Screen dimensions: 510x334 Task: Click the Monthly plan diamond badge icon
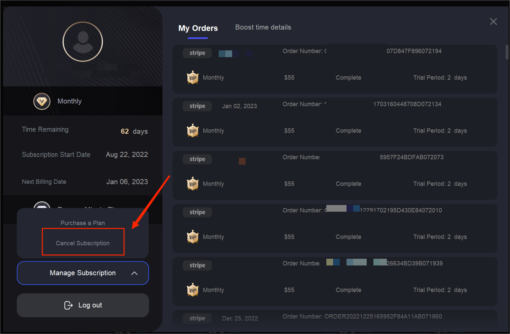[x=42, y=101]
